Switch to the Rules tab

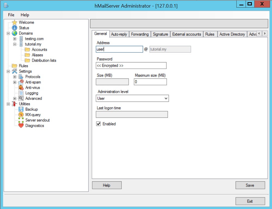click(x=210, y=34)
